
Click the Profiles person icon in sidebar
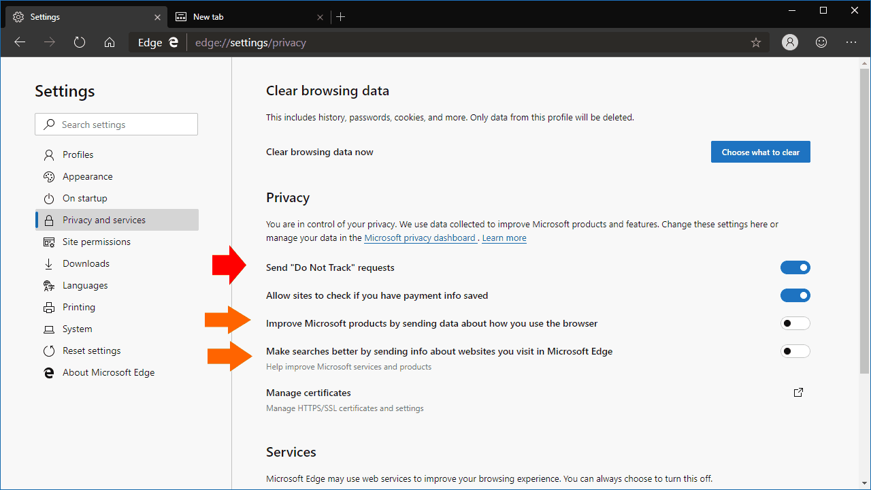pos(49,154)
